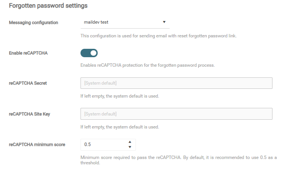The height and width of the screenshot is (183, 303).
Task: Click the Enables reCAPTCHA protection description
Action: (x=147, y=65)
